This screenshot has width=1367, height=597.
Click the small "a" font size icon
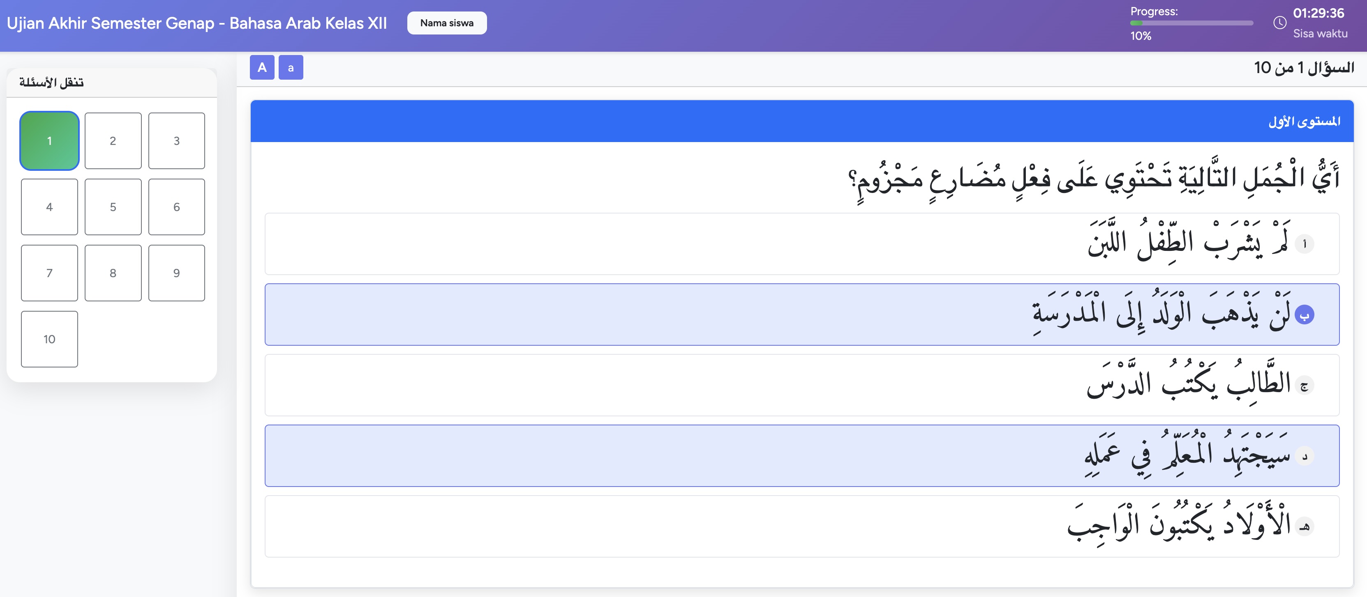290,67
